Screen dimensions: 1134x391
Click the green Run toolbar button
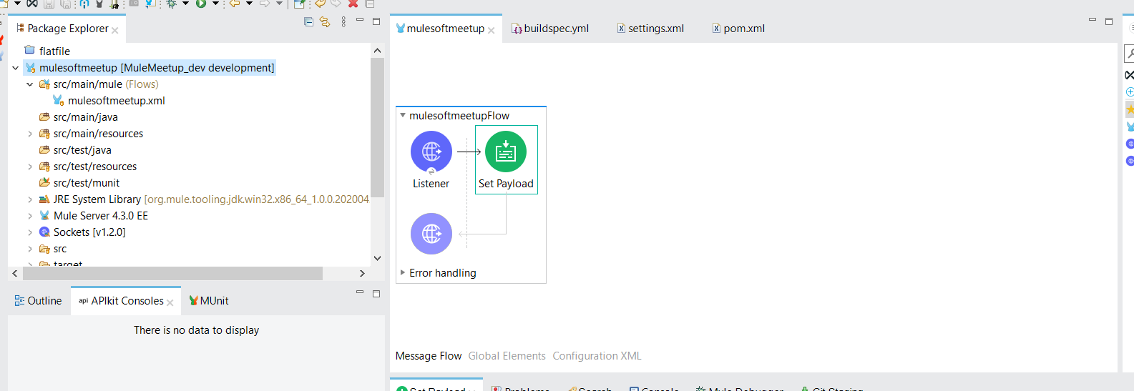point(201,4)
